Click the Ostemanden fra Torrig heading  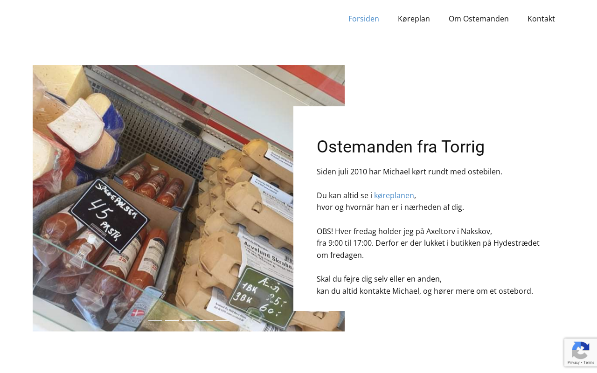(x=401, y=146)
